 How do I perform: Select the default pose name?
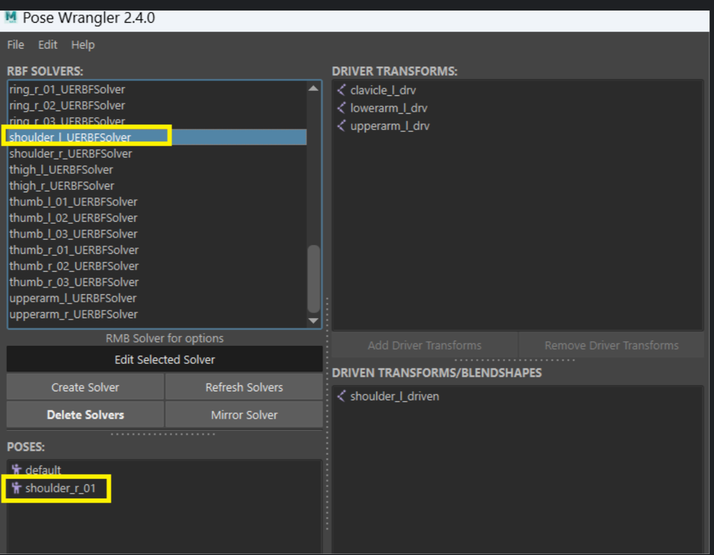click(x=43, y=470)
